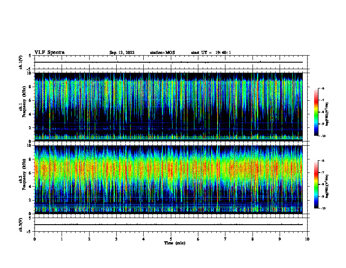Click the "5" tick on ch.3(V) axis
The width and height of the screenshot is (346, 268).
pos(30,218)
